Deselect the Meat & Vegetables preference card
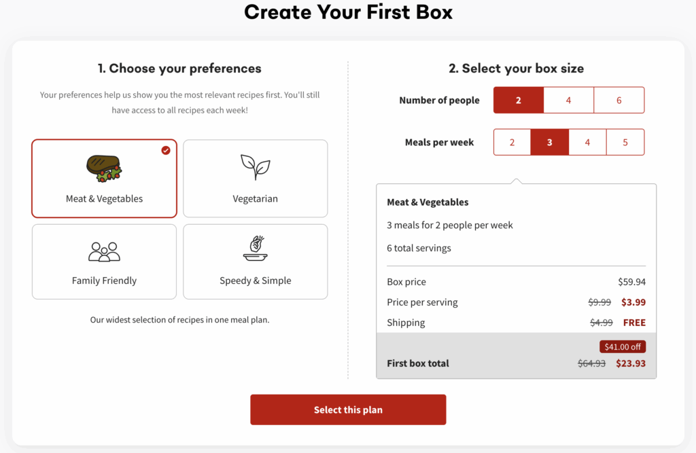This screenshot has width=696, height=453. click(x=104, y=179)
